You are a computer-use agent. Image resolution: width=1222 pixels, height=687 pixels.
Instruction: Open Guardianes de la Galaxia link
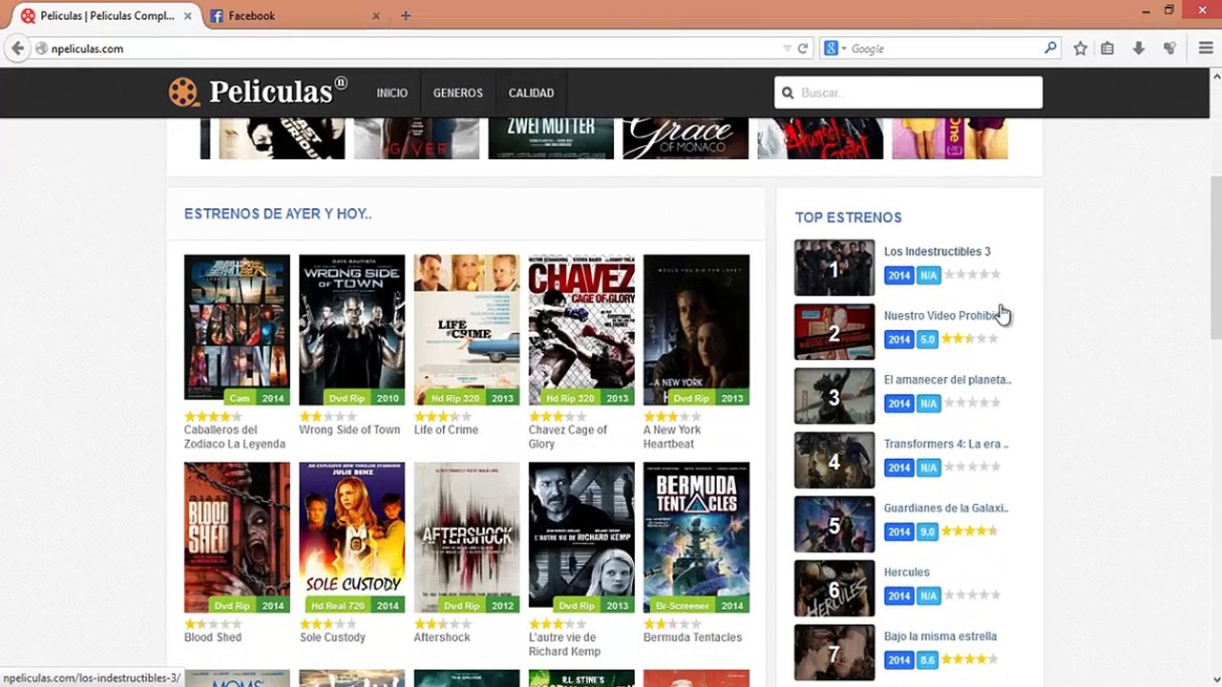tap(946, 509)
